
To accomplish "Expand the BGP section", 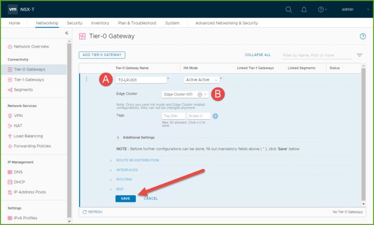I will [120, 189].
